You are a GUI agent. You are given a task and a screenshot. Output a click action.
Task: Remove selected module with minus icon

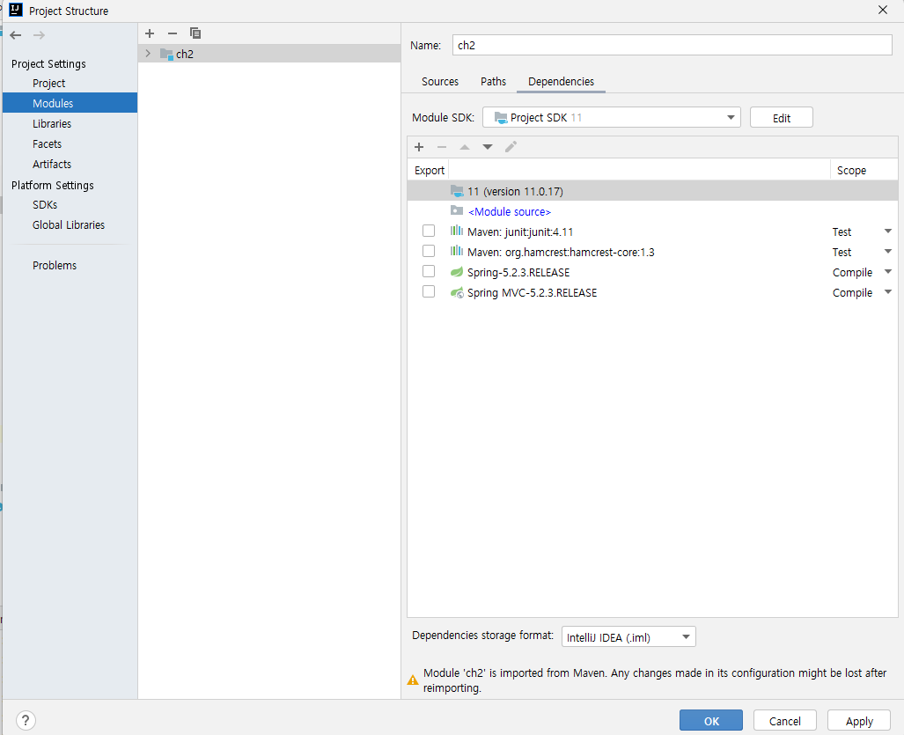pos(173,33)
